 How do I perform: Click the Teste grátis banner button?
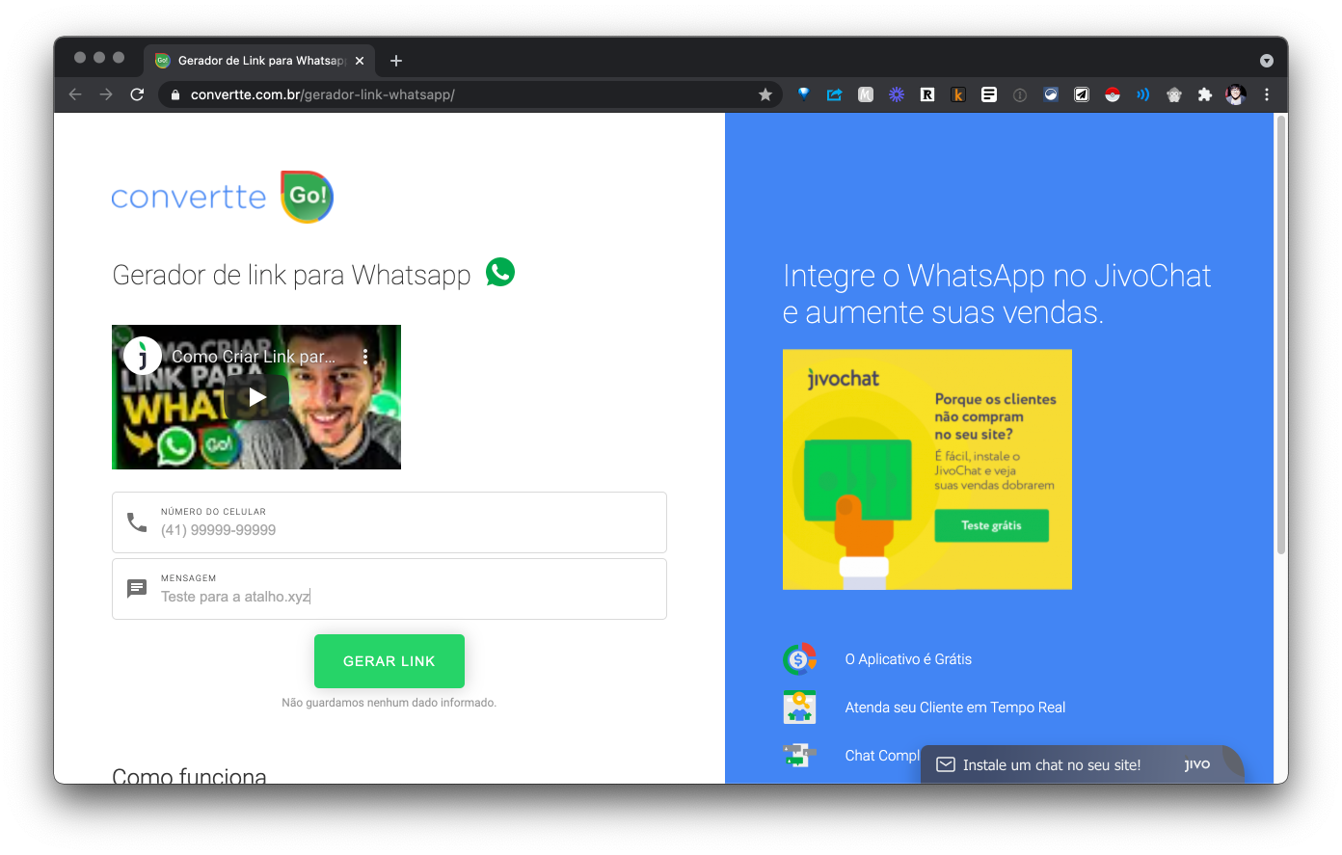(x=991, y=525)
